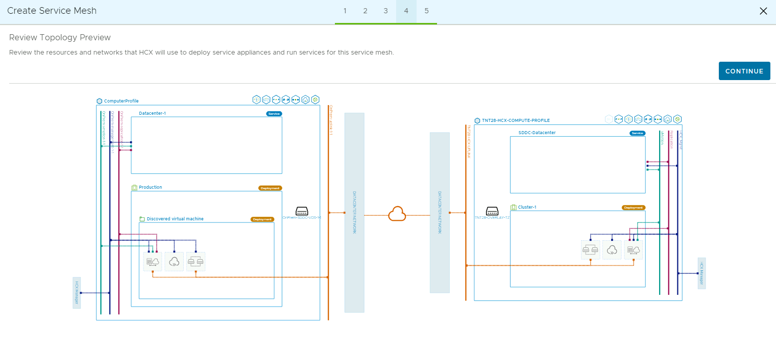776x354 pixels.
Task: Select the Cluster-1 cluster icon
Action: pos(514,207)
